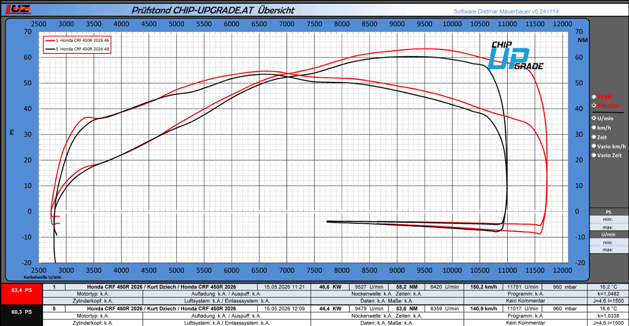The image size is (629, 326).
Task: Click the PS max value field
Action: (609, 227)
